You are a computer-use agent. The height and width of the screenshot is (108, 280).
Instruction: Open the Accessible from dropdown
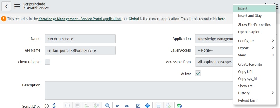(214, 62)
